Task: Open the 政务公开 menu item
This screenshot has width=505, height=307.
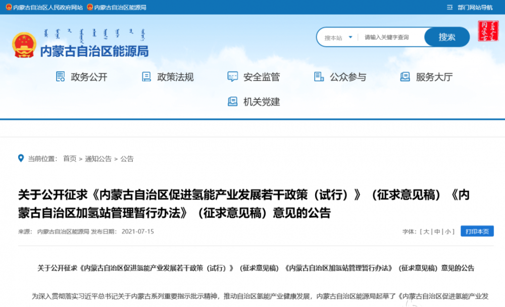Action: pyautogui.click(x=89, y=77)
